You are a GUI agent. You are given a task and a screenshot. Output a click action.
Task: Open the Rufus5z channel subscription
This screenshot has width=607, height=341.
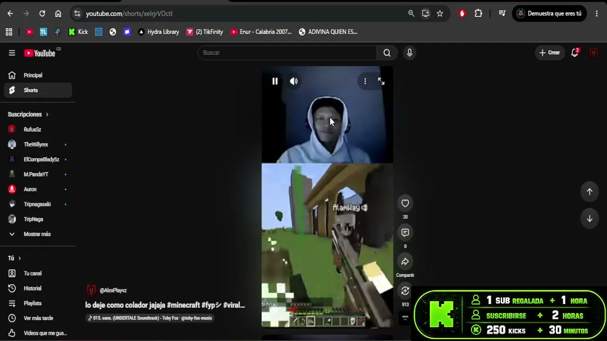coord(38,129)
